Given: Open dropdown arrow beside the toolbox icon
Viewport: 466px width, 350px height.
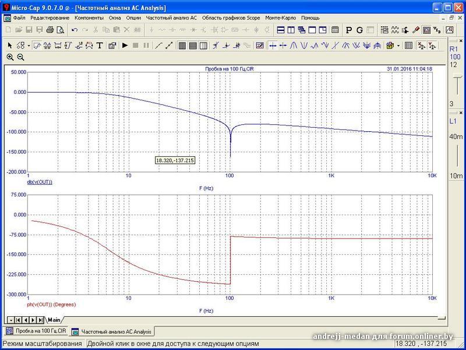Looking at the screenshot, I should 398,45.
